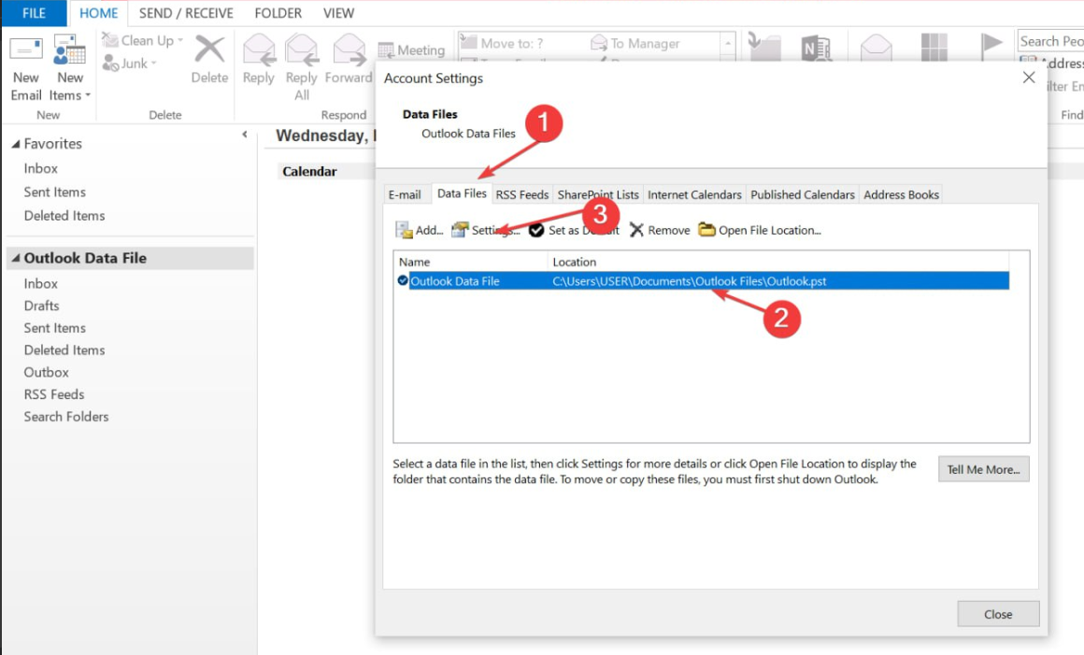Open the RSS Feeds folder
Image resolution: width=1084 pixels, height=655 pixels.
click(x=54, y=394)
